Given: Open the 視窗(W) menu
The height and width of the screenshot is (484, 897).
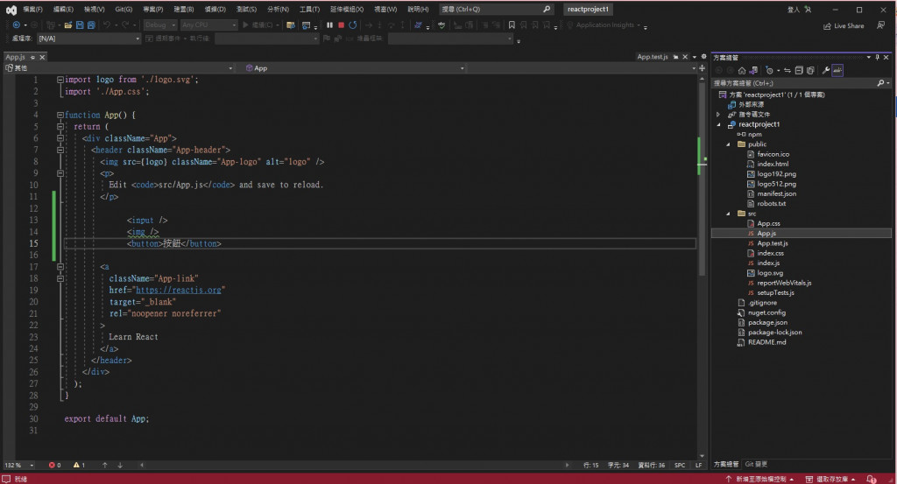Looking at the screenshot, I should coord(385,9).
